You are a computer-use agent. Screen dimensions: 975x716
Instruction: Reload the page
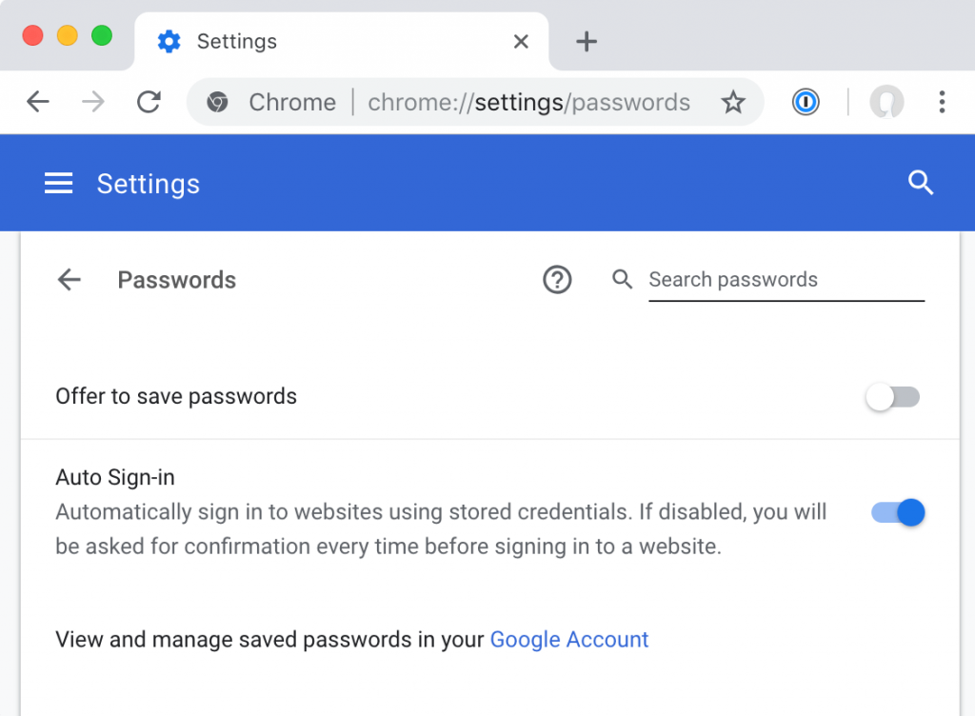click(x=149, y=102)
